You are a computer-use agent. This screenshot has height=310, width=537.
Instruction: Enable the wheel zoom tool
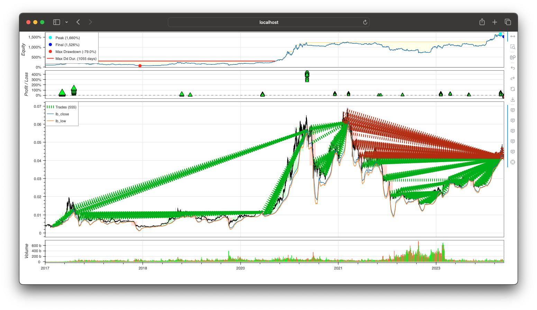click(512, 57)
